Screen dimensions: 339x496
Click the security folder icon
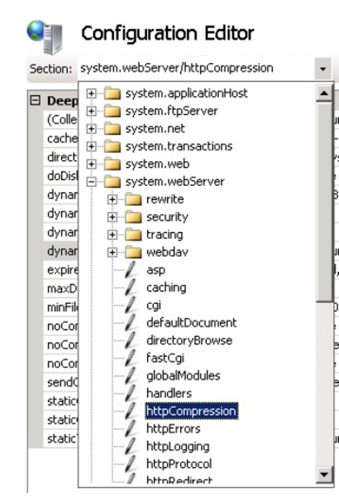[133, 217]
